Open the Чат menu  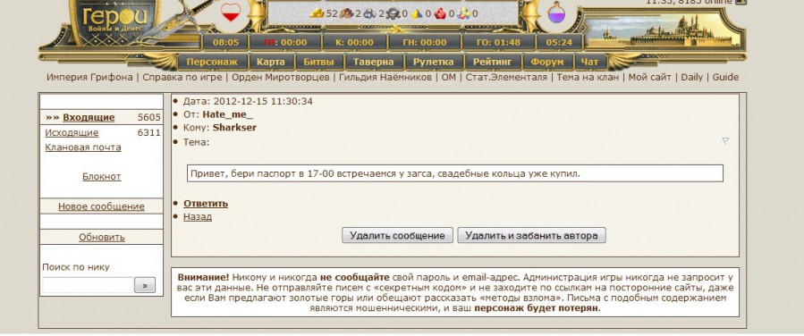(589, 62)
